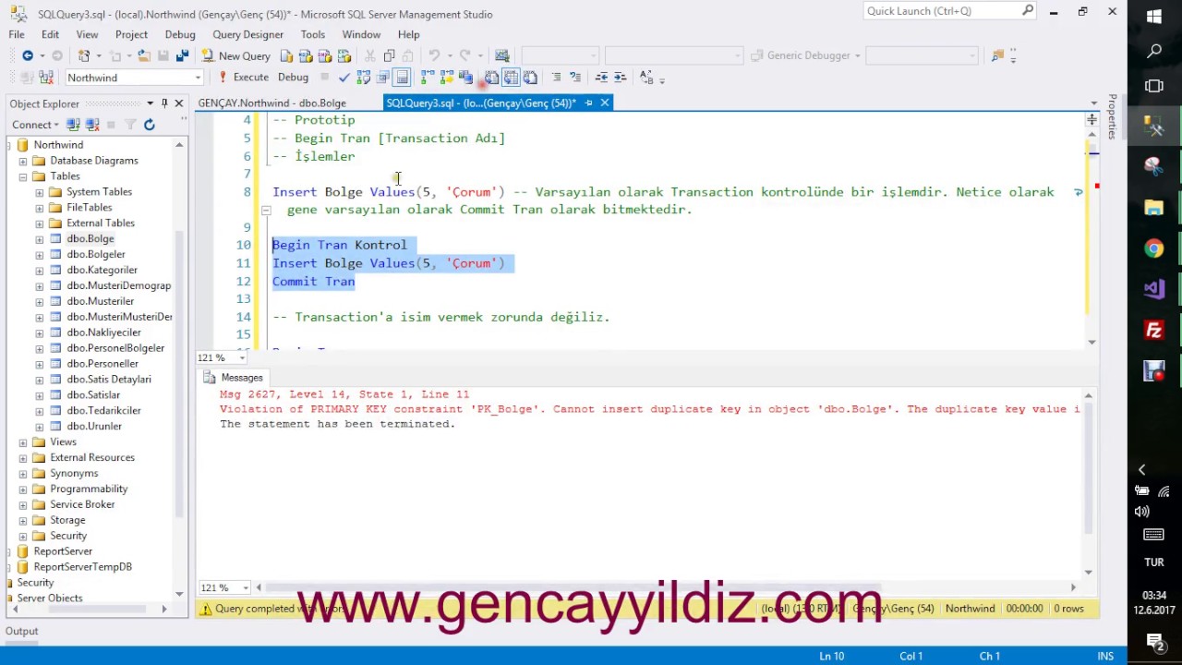The image size is (1182, 665).
Task: Click the navigate Back arrow icon
Action: tap(28, 55)
